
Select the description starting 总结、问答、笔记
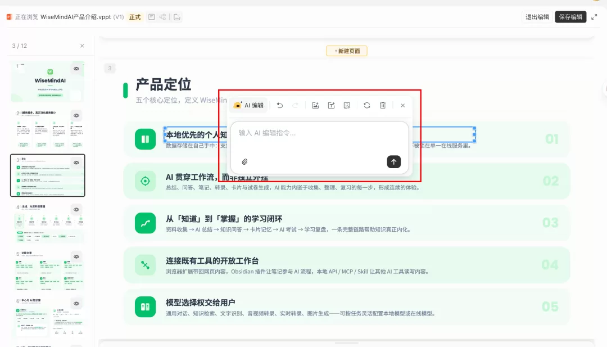(293, 188)
